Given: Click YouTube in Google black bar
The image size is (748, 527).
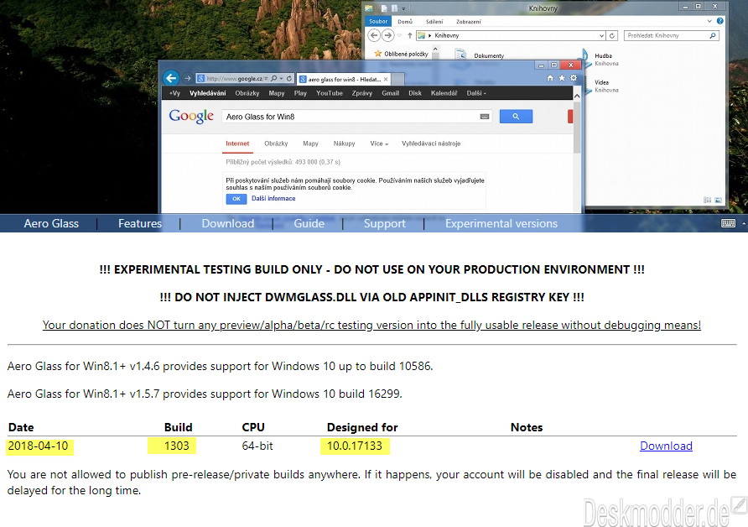Looking at the screenshot, I should (x=330, y=93).
